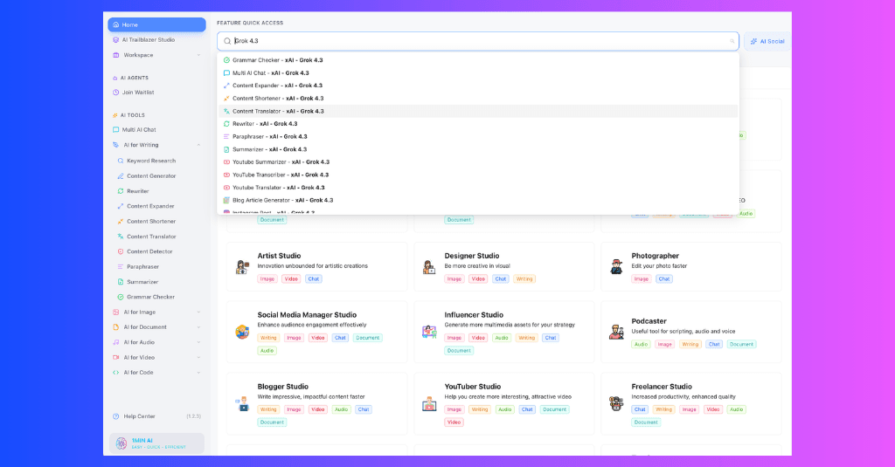Choose Rewriter - xAI - Grok 4.3 result
This screenshot has width=895, height=467.
478,124
